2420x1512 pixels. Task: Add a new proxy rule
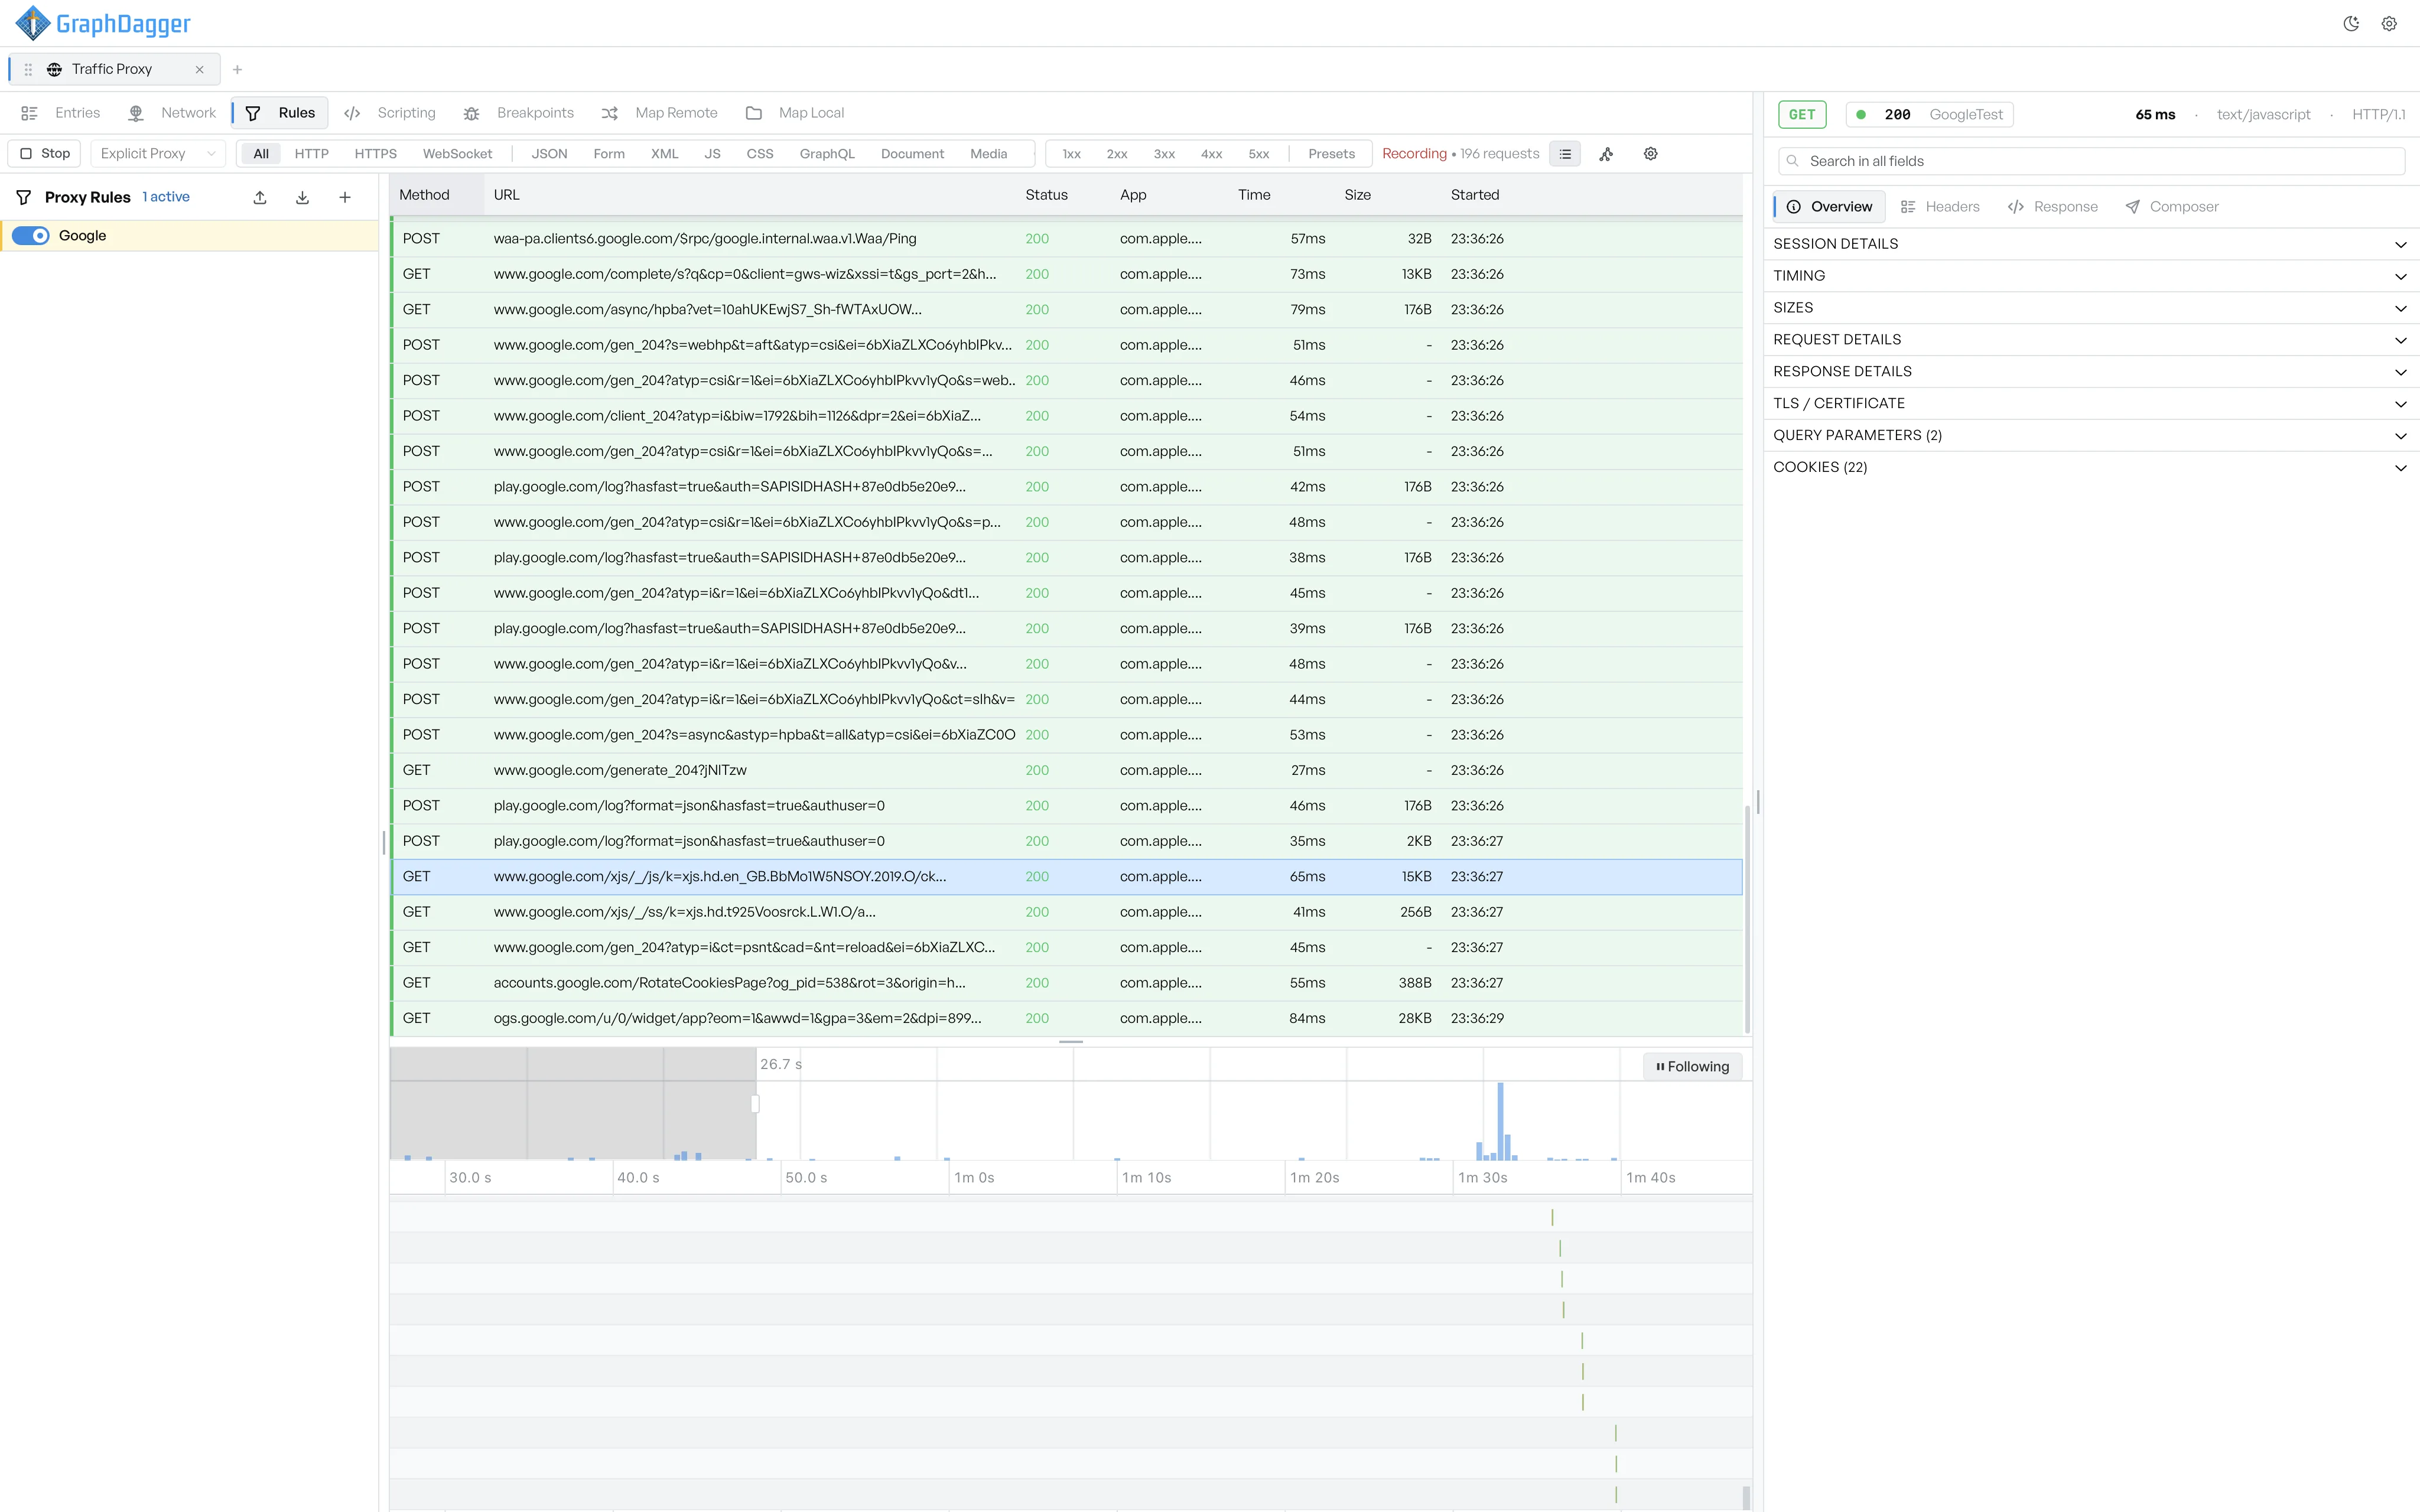click(x=345, y=197)
